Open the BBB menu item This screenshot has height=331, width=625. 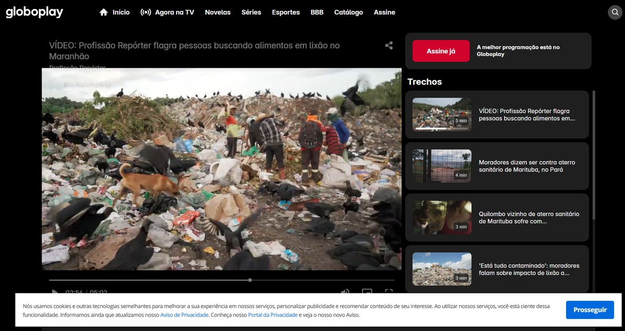point(317,12)
